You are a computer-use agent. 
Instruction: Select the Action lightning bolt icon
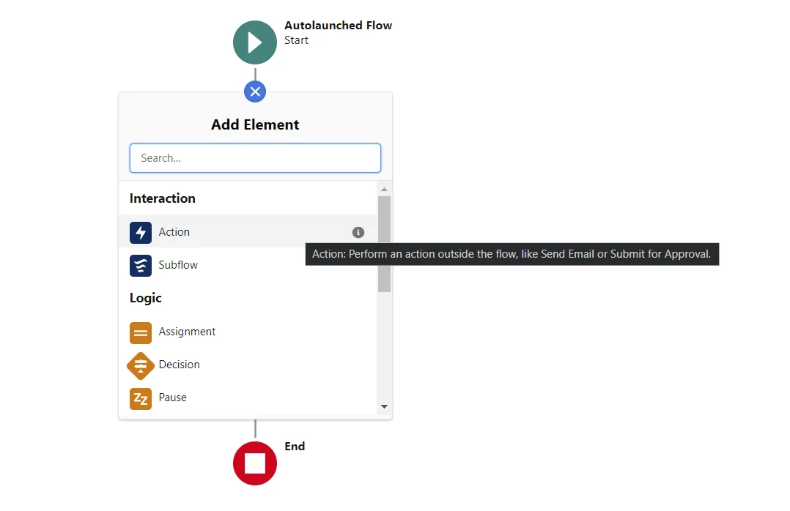141,232
